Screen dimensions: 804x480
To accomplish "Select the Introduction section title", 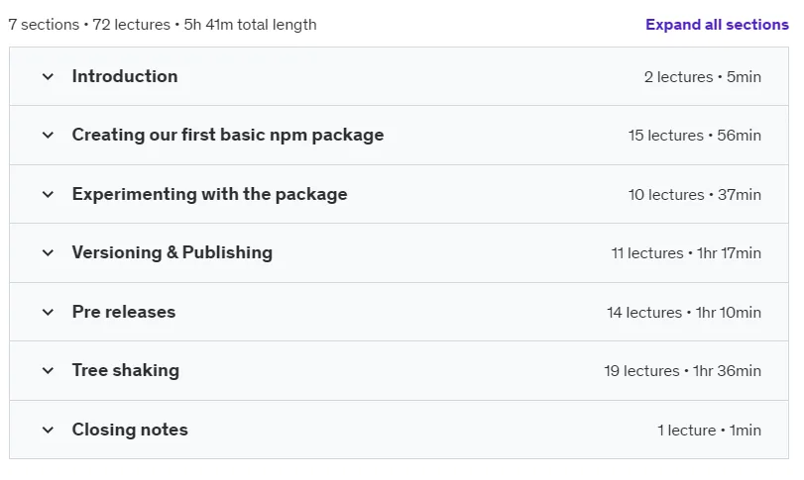I will 125,76.
